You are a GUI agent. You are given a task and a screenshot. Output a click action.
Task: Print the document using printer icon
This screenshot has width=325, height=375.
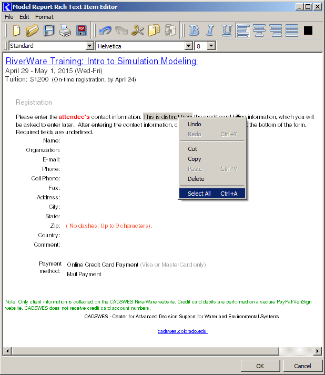click(x=65, y=31)
